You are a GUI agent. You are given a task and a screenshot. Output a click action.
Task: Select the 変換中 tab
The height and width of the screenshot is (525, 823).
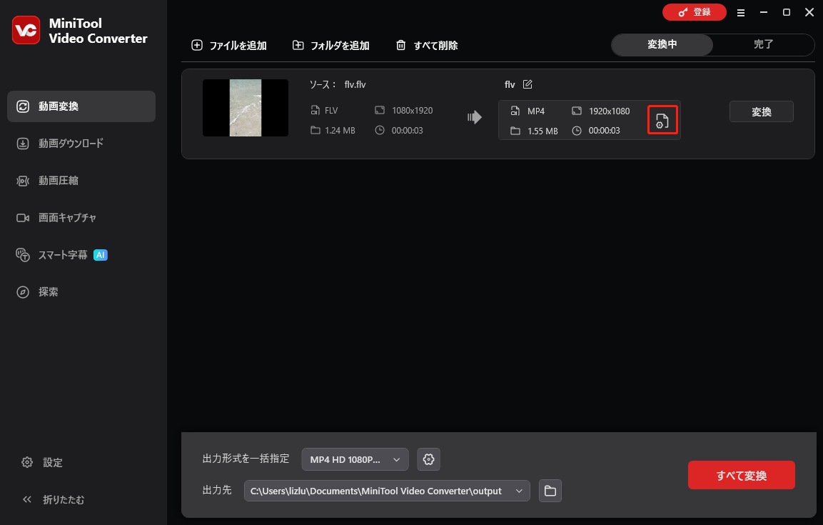click(662, 44)
